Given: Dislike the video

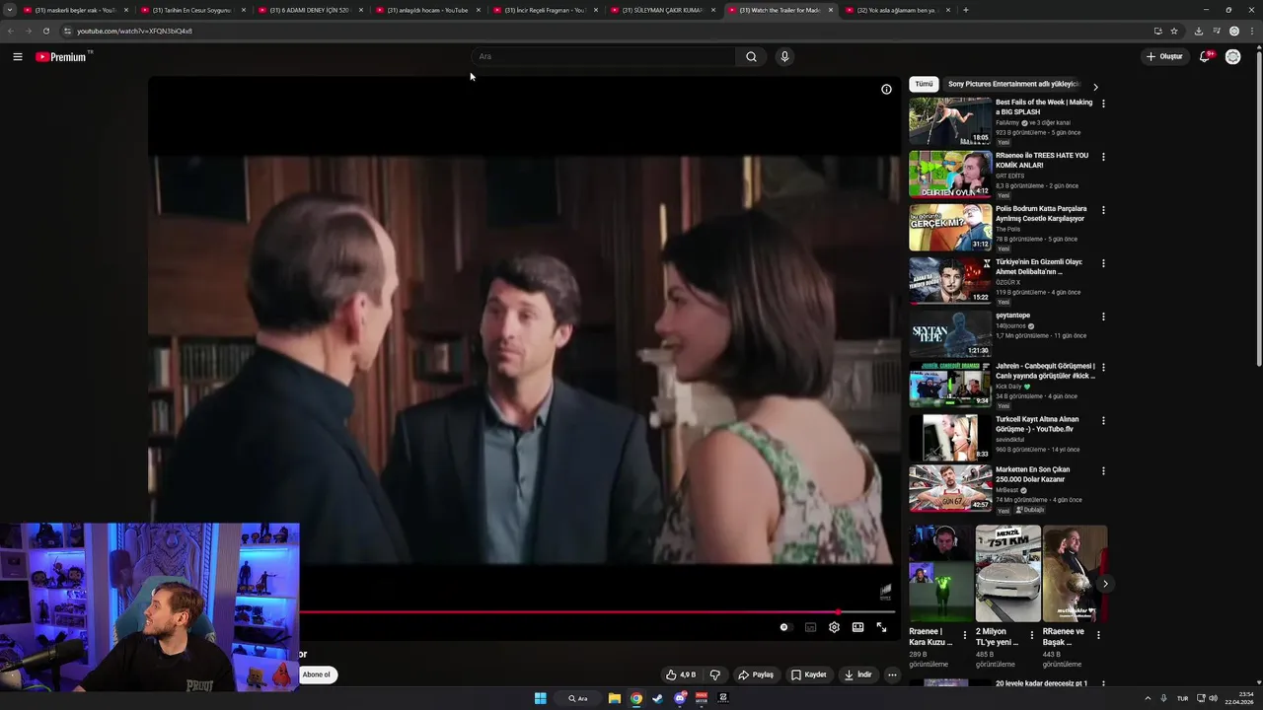Looking at the screenshot, I should (x=715, y=674).
